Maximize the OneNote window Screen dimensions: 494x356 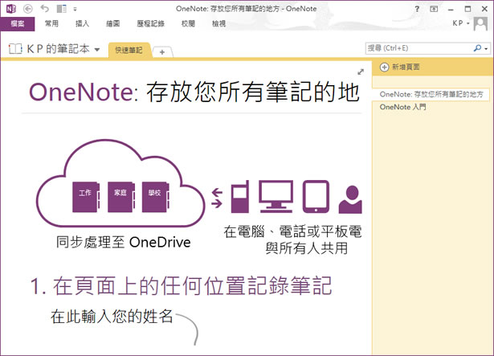tap(467, 9)
